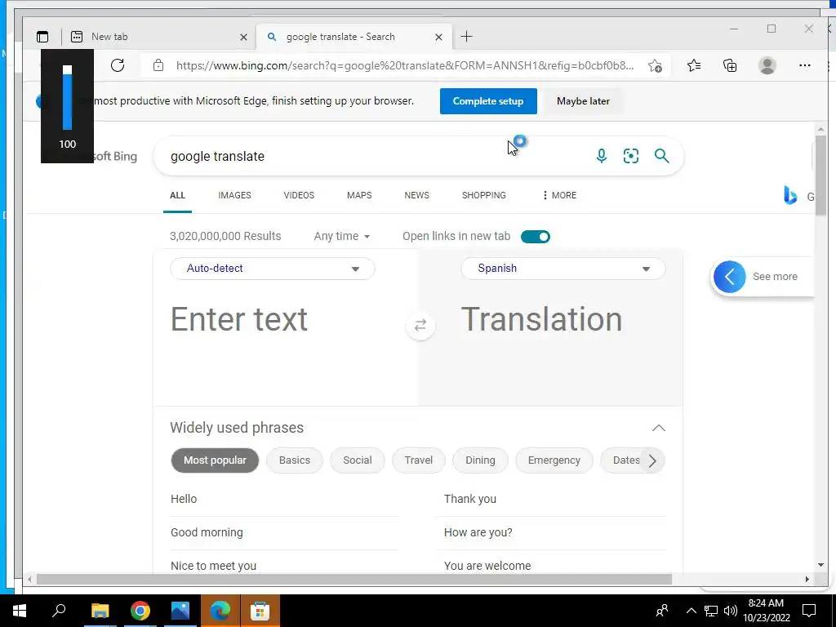Switch to VIDEOS results tab
The image size is (836, 627).
299,195
